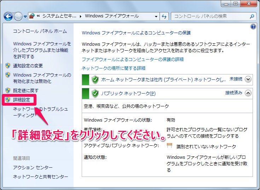Open アクション センター related link
Screen dimensions: 260x190
click(x=33, y=167)
